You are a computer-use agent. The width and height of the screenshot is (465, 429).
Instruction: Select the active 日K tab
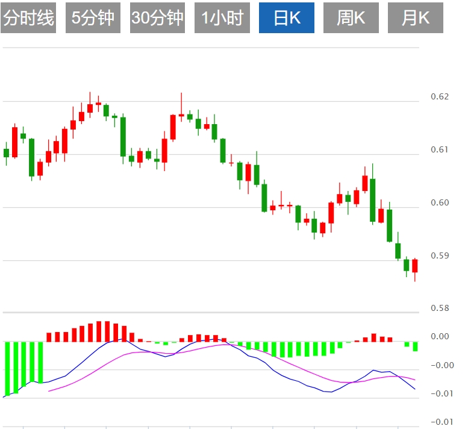point(287,18)
